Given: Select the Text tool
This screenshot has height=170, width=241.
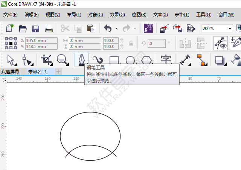Looking at the screenshot, I should tap(166, 59).
